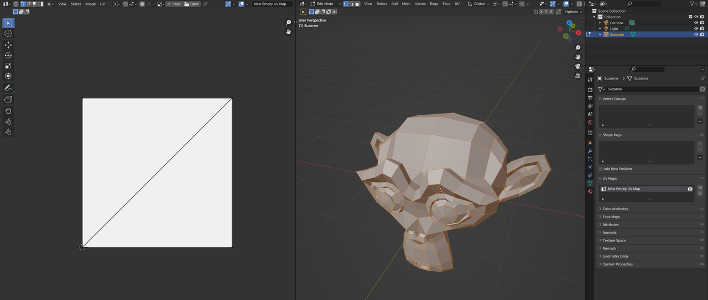Select the Select Box tool in UV editor
The height and width of the screenshot is (300, 708).
pos(8,23)
